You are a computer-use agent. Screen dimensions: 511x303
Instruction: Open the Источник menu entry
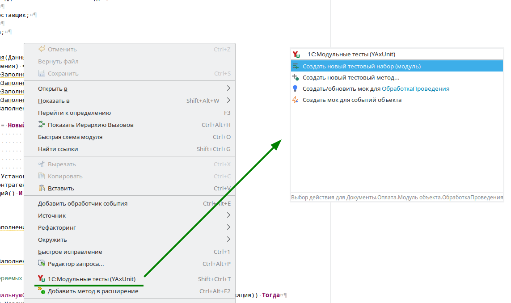(x=130, y=215)
